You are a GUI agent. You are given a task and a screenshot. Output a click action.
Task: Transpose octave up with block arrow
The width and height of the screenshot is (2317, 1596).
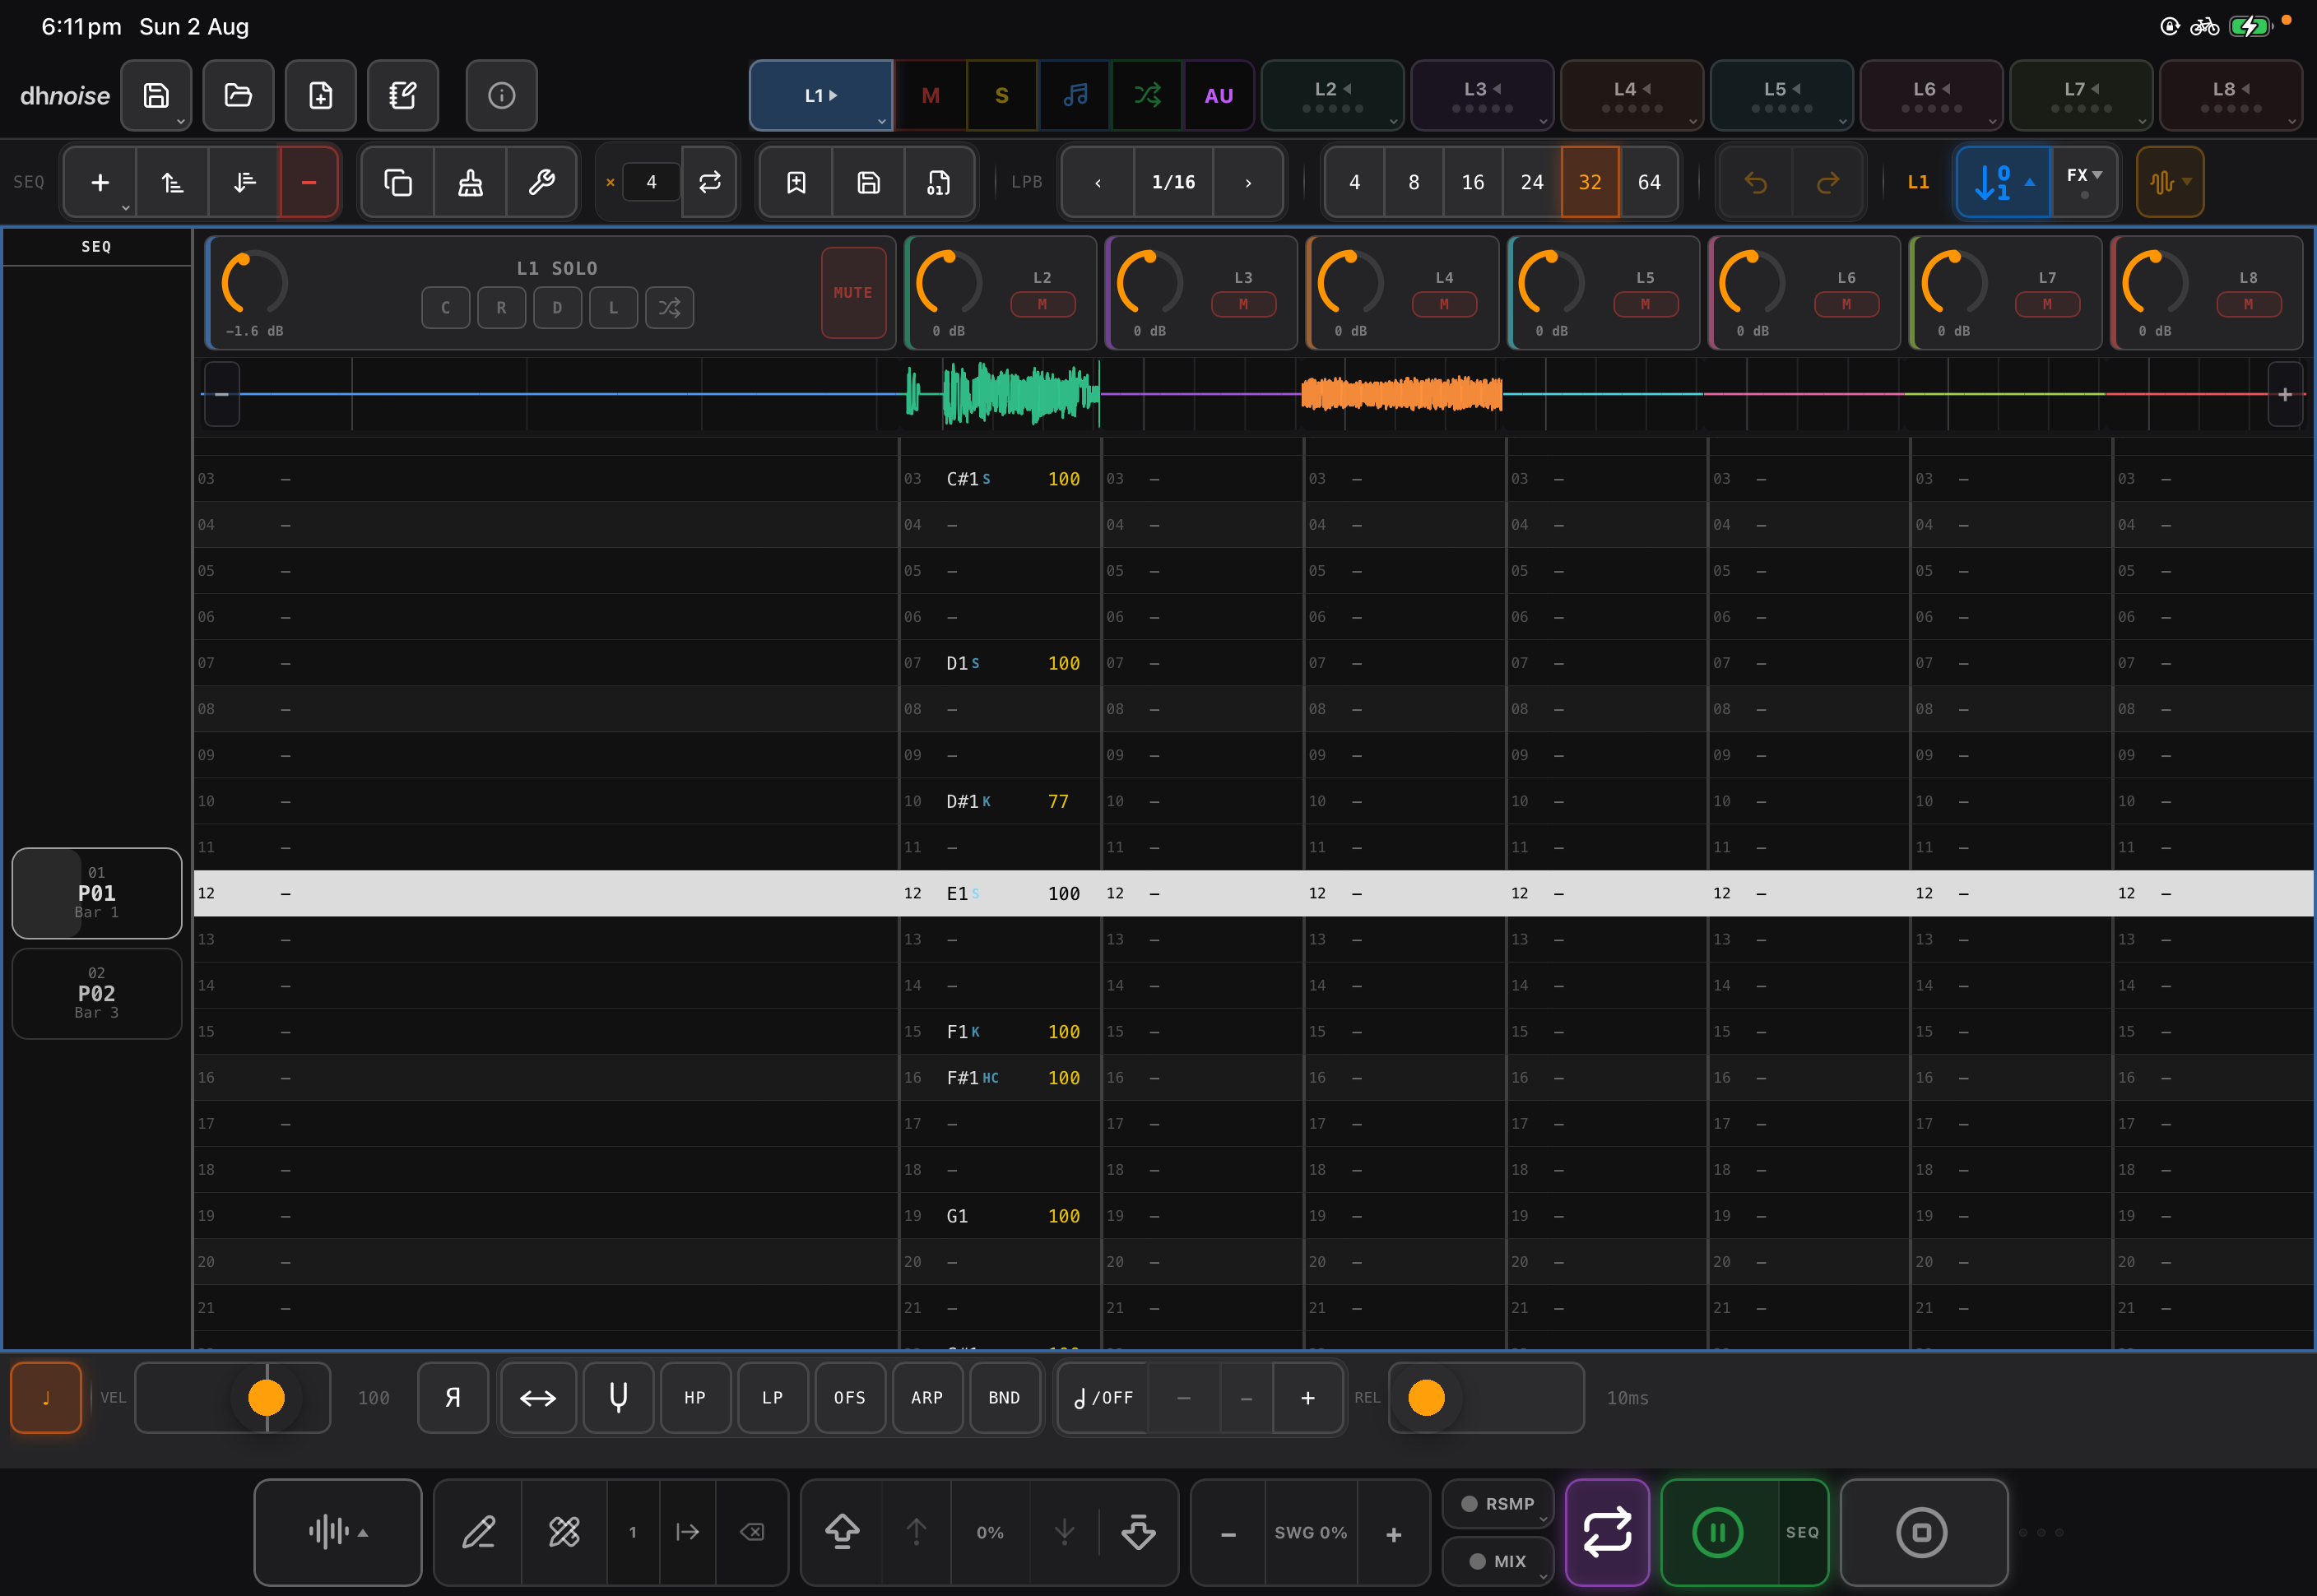842,1531
